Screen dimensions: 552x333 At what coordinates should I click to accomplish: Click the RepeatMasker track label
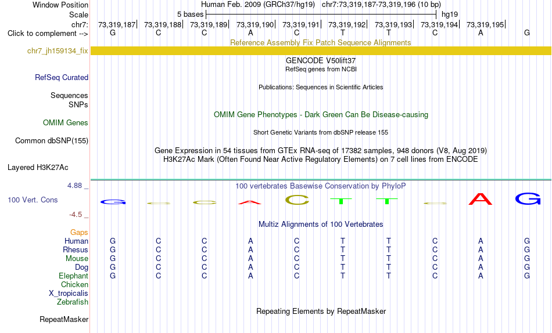pyautogui.click(x=64, y=319)
